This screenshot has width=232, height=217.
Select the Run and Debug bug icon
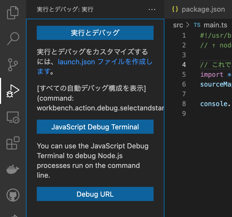(13, 91)
